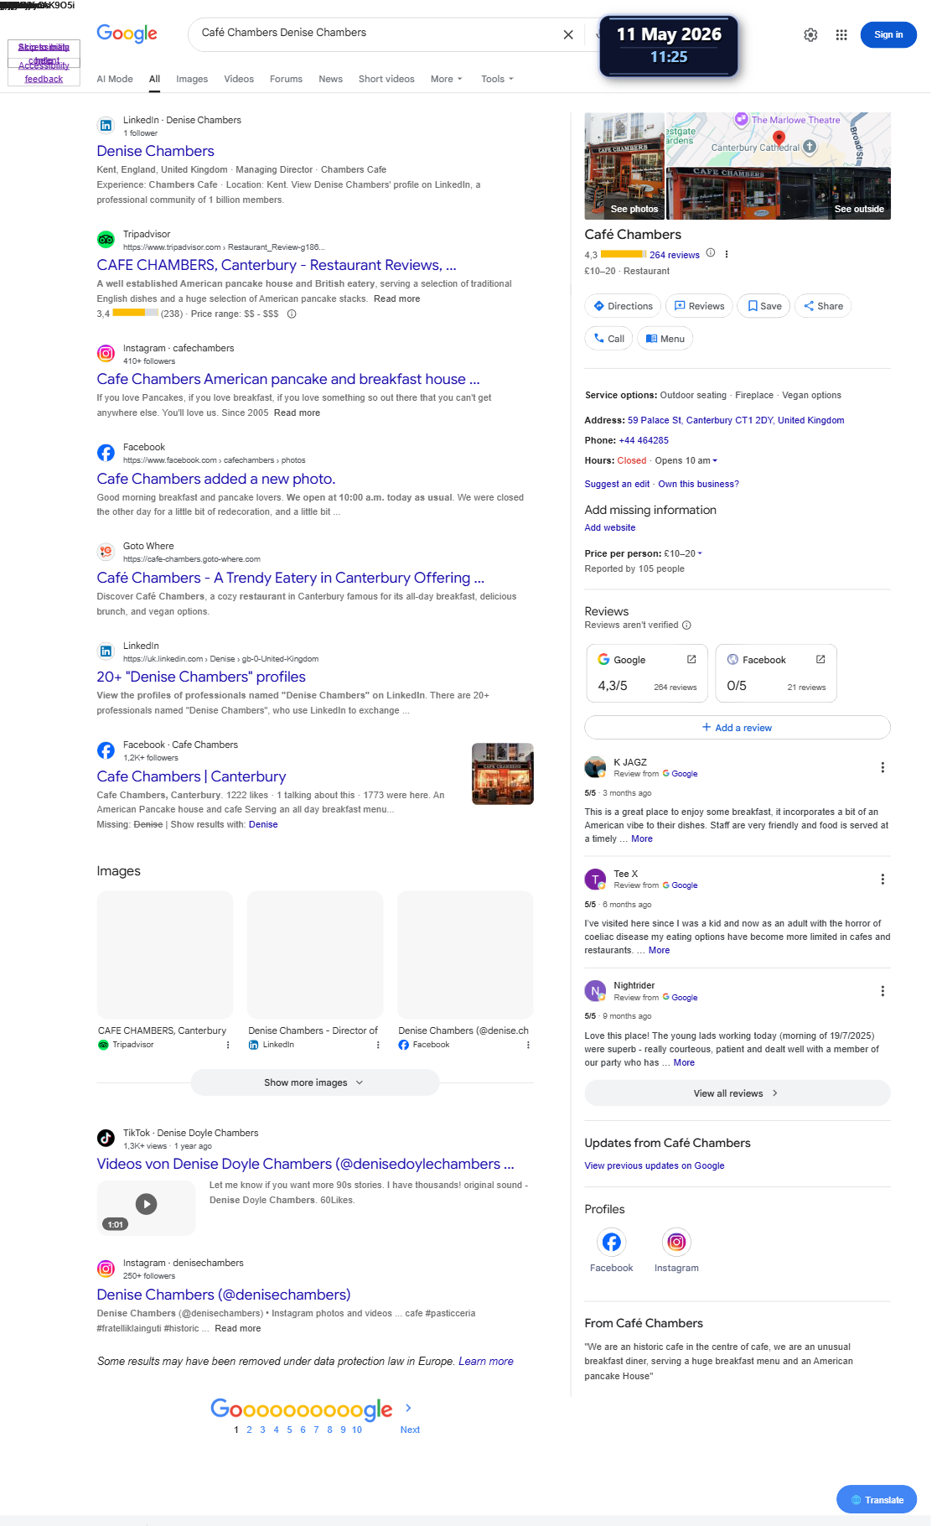This screenshot has height=1526, width=942.
Task: Open See photos thumbnail
Action: (x=624, y=166)
